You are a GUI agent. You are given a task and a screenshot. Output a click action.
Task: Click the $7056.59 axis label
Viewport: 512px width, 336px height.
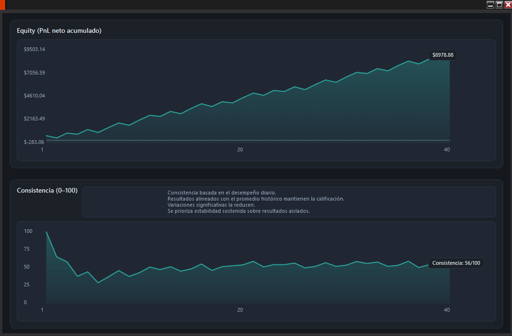34,73
